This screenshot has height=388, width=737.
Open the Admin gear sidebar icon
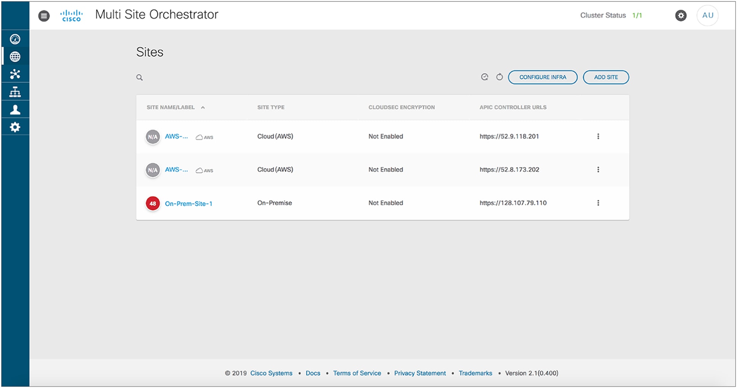tap(15, 127)
